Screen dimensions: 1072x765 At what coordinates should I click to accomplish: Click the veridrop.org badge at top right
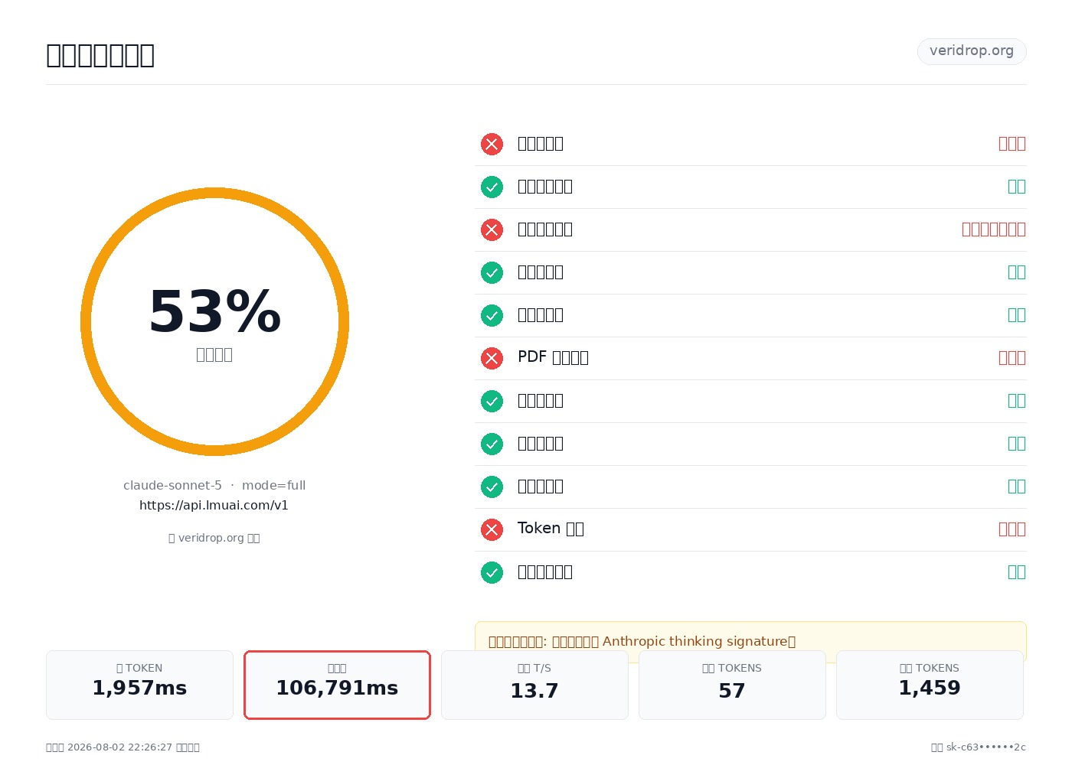point(972,51)
